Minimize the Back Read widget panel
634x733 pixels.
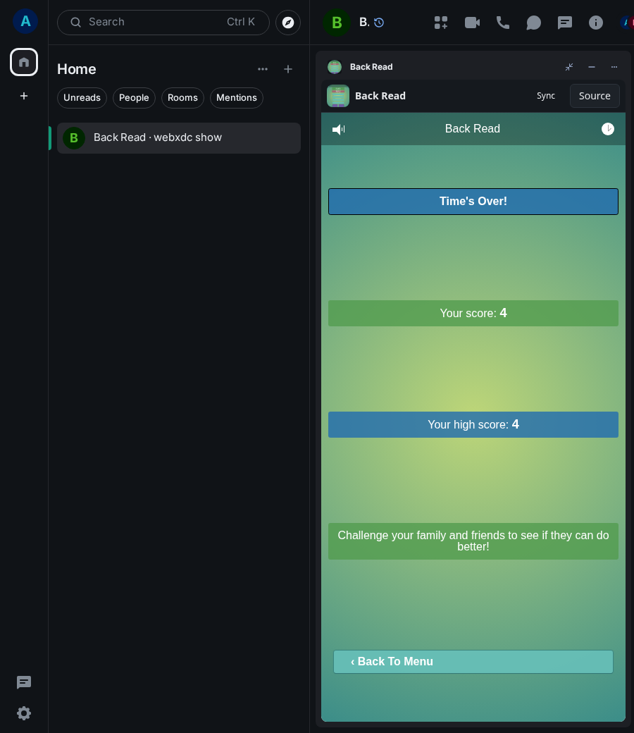(592, 67)
